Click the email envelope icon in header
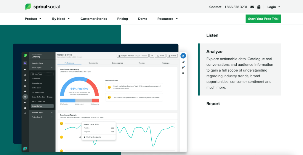 pyautogui.click(x=252, y=7)
